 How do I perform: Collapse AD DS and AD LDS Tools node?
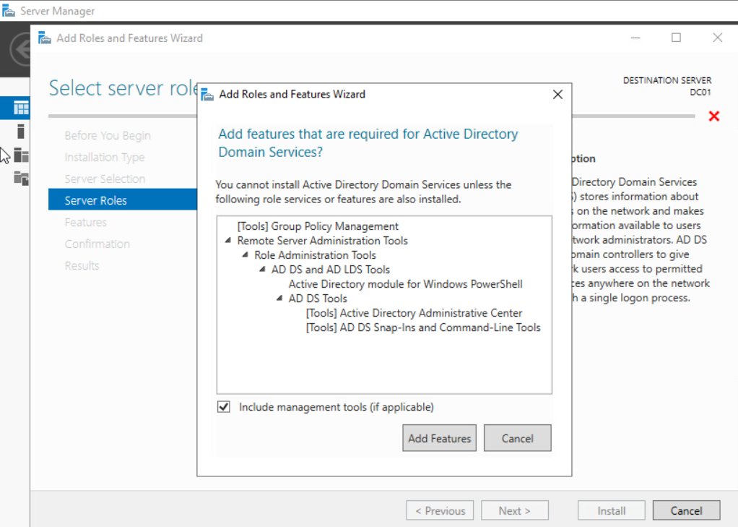262,269
